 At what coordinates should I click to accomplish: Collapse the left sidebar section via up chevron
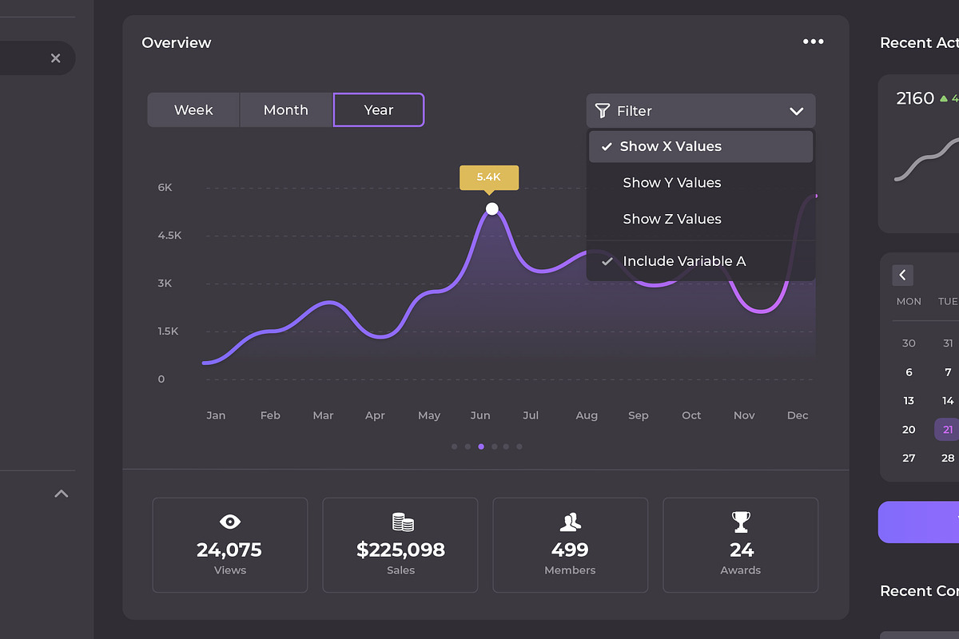(x=62, y=494)
